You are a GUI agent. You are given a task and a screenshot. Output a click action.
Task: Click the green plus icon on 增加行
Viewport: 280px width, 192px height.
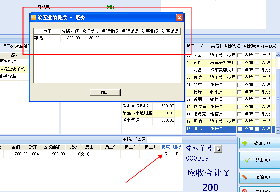pyautogui.click(x=245, y=143)
